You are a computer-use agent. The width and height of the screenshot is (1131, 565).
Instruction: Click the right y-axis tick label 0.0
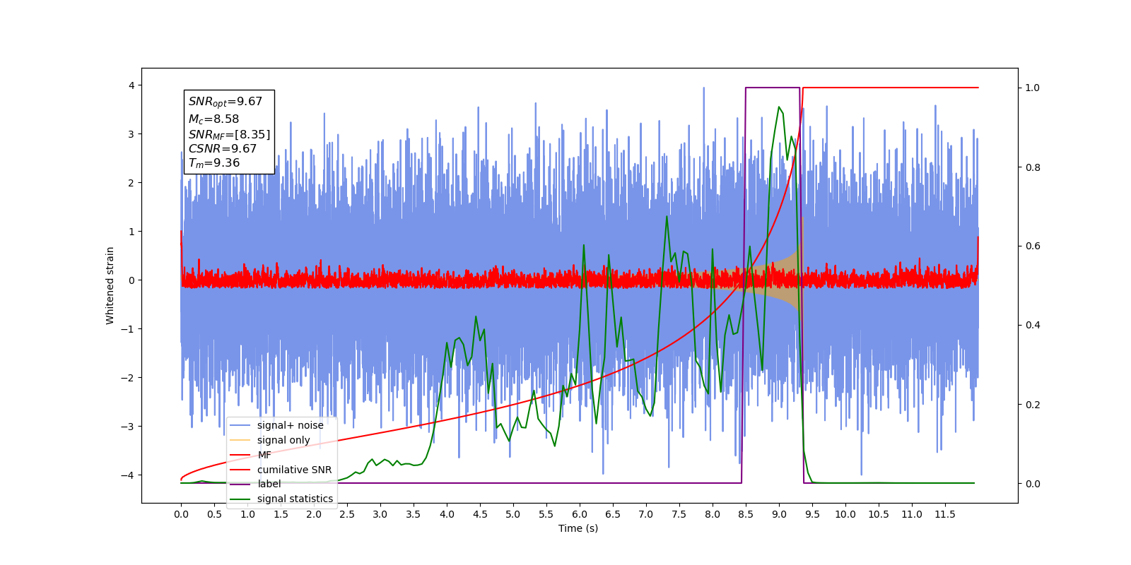[1032, 484]
